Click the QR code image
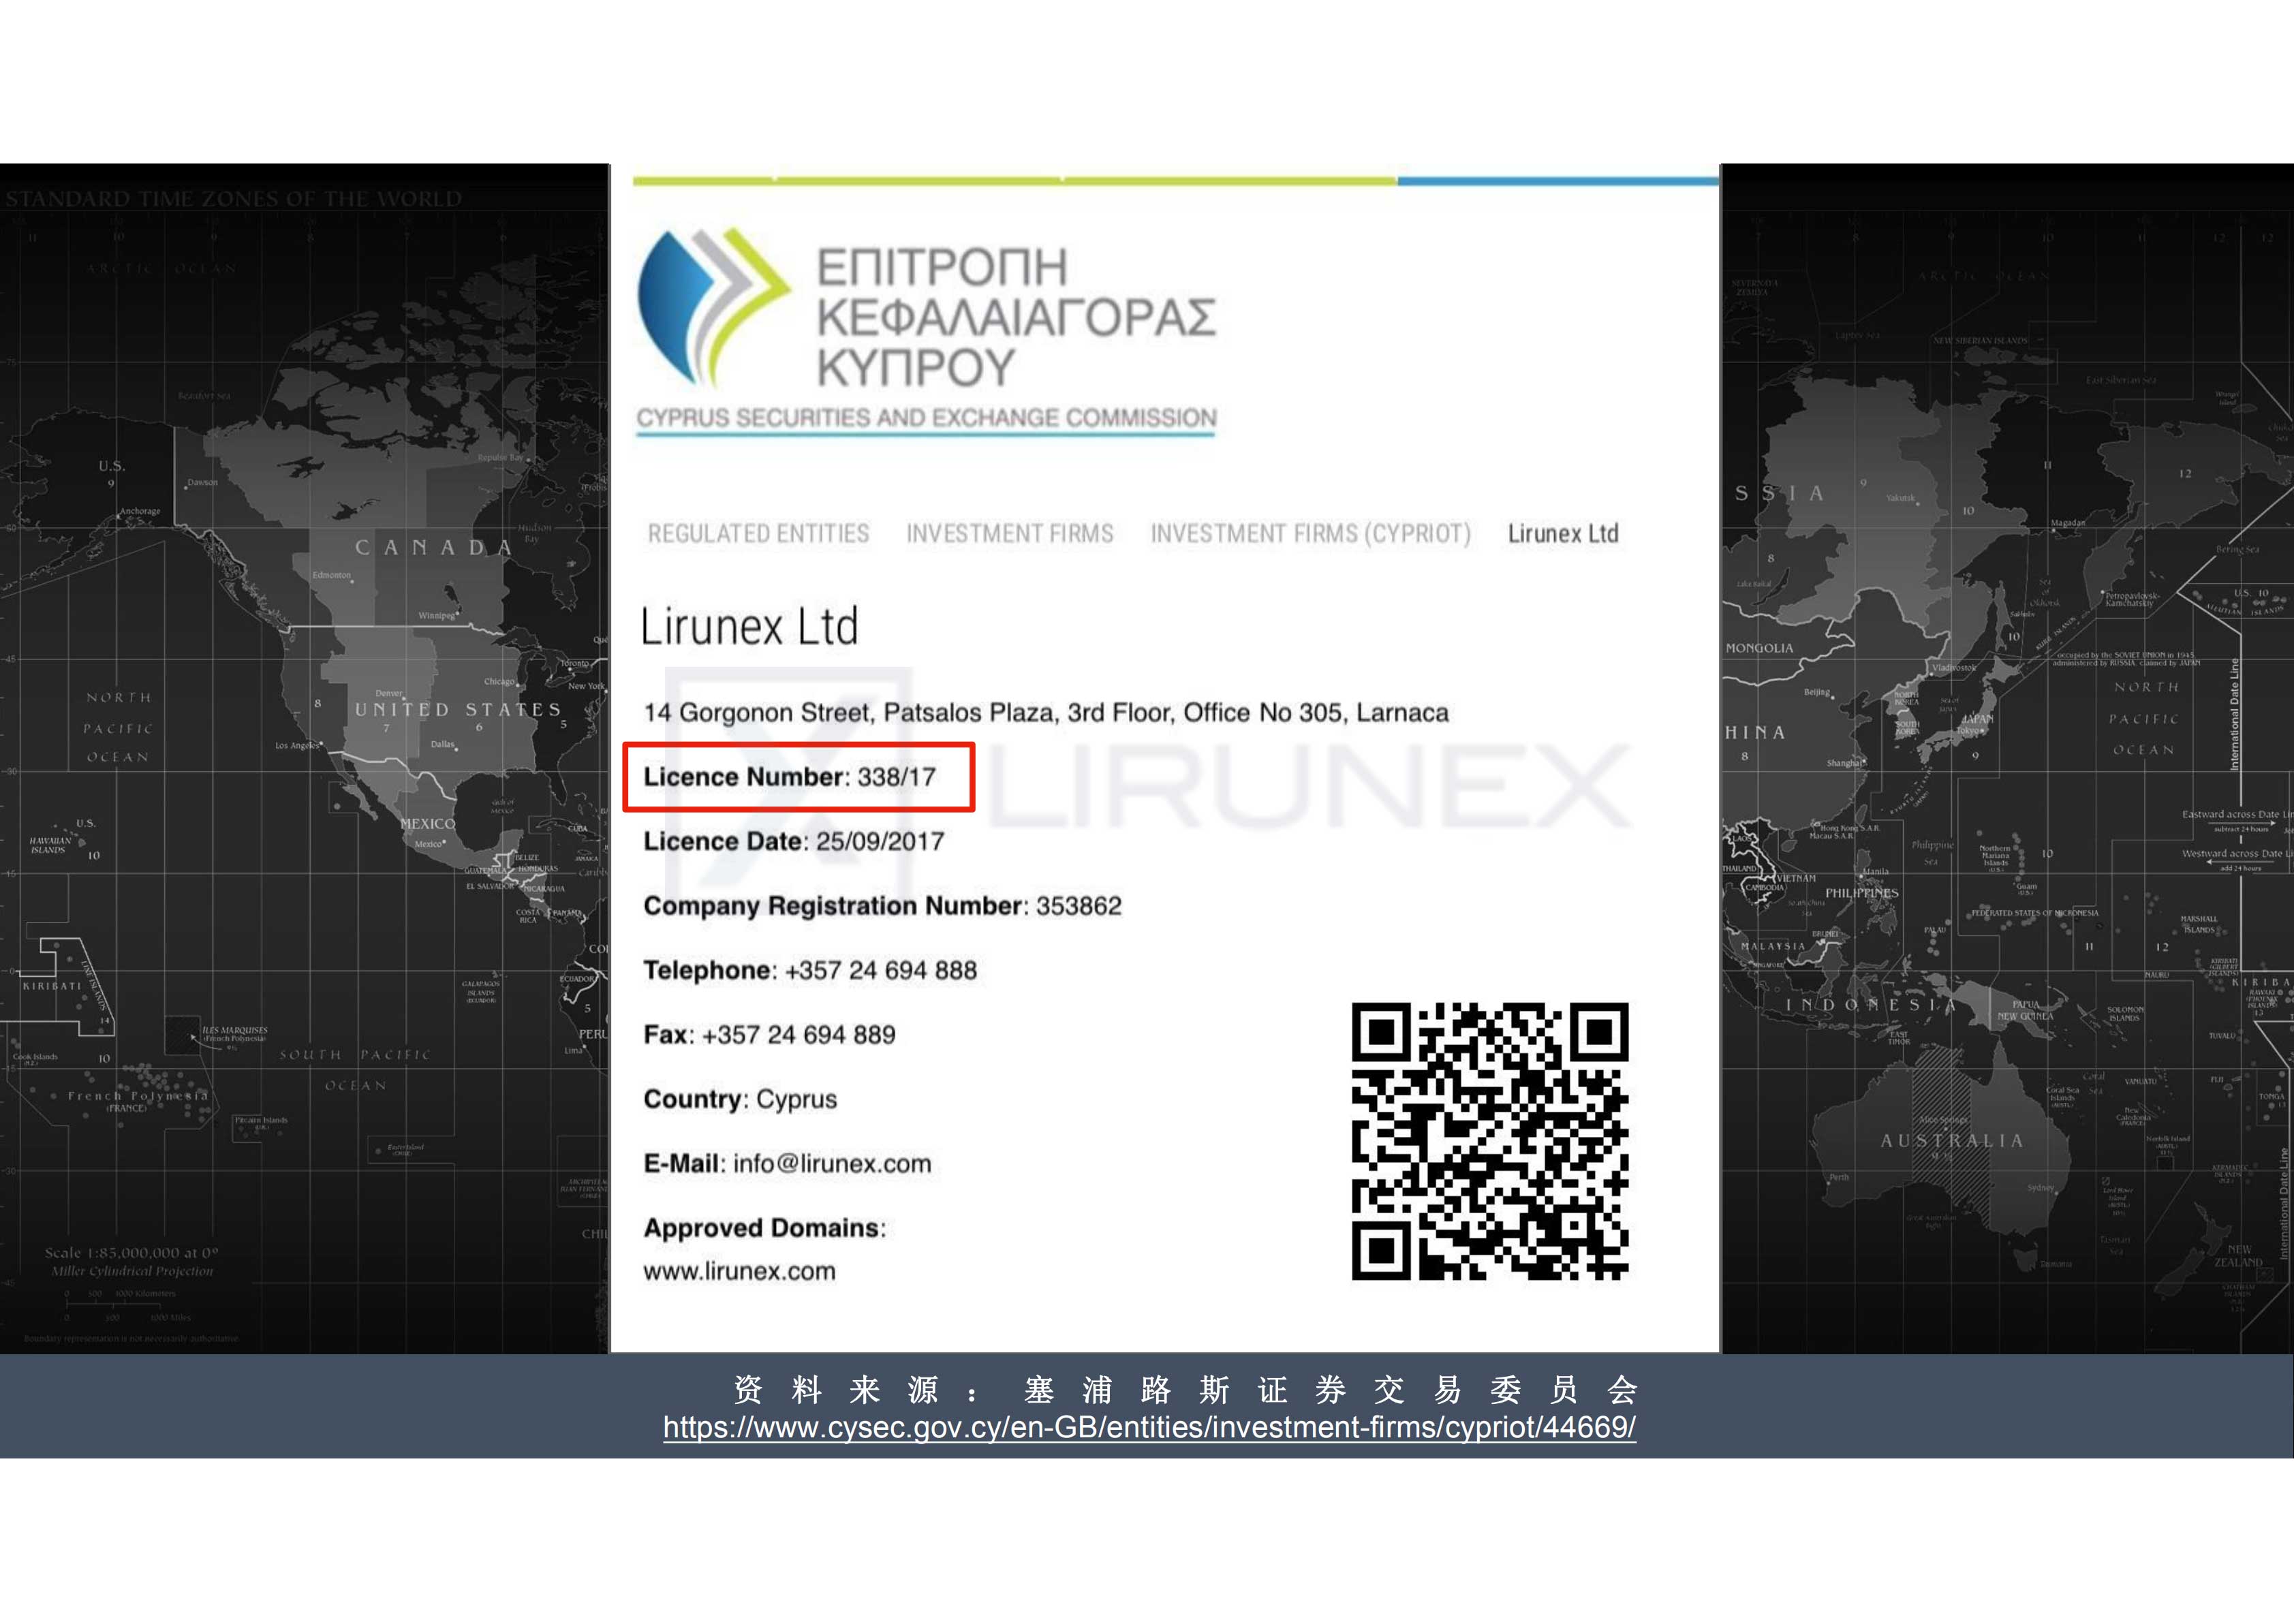The width and height of the screenshot is (2294, 1624). [1490, 1141]
